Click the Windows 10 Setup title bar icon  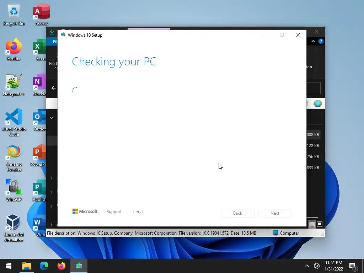pyautogui.click(x=63, y=34)
